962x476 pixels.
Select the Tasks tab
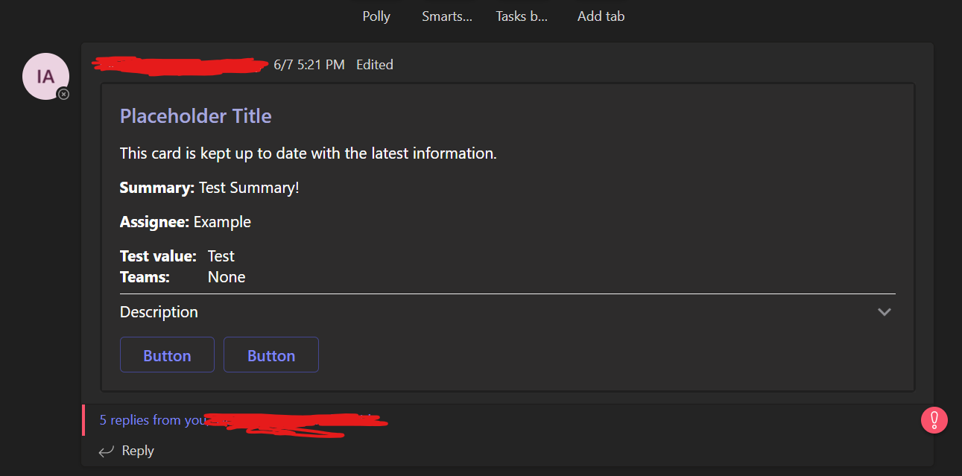pyautogui.click(x=521, y=16)
